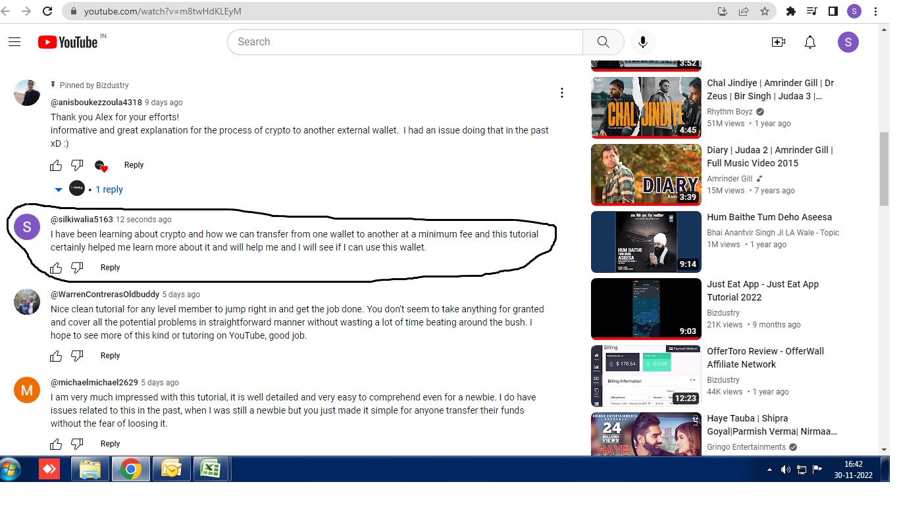This screenshot has height=505, width=899.
Task: Reply to @michaelmichael2629's comment
Action: pos(110,444)
